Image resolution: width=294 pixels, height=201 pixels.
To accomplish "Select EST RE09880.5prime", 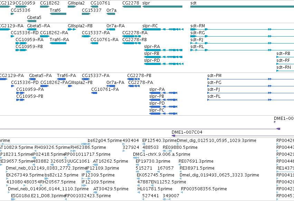I will click(x=180, y=147).
